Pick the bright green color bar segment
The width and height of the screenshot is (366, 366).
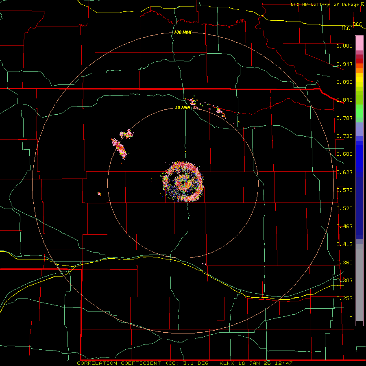click(x=359, y=111)
